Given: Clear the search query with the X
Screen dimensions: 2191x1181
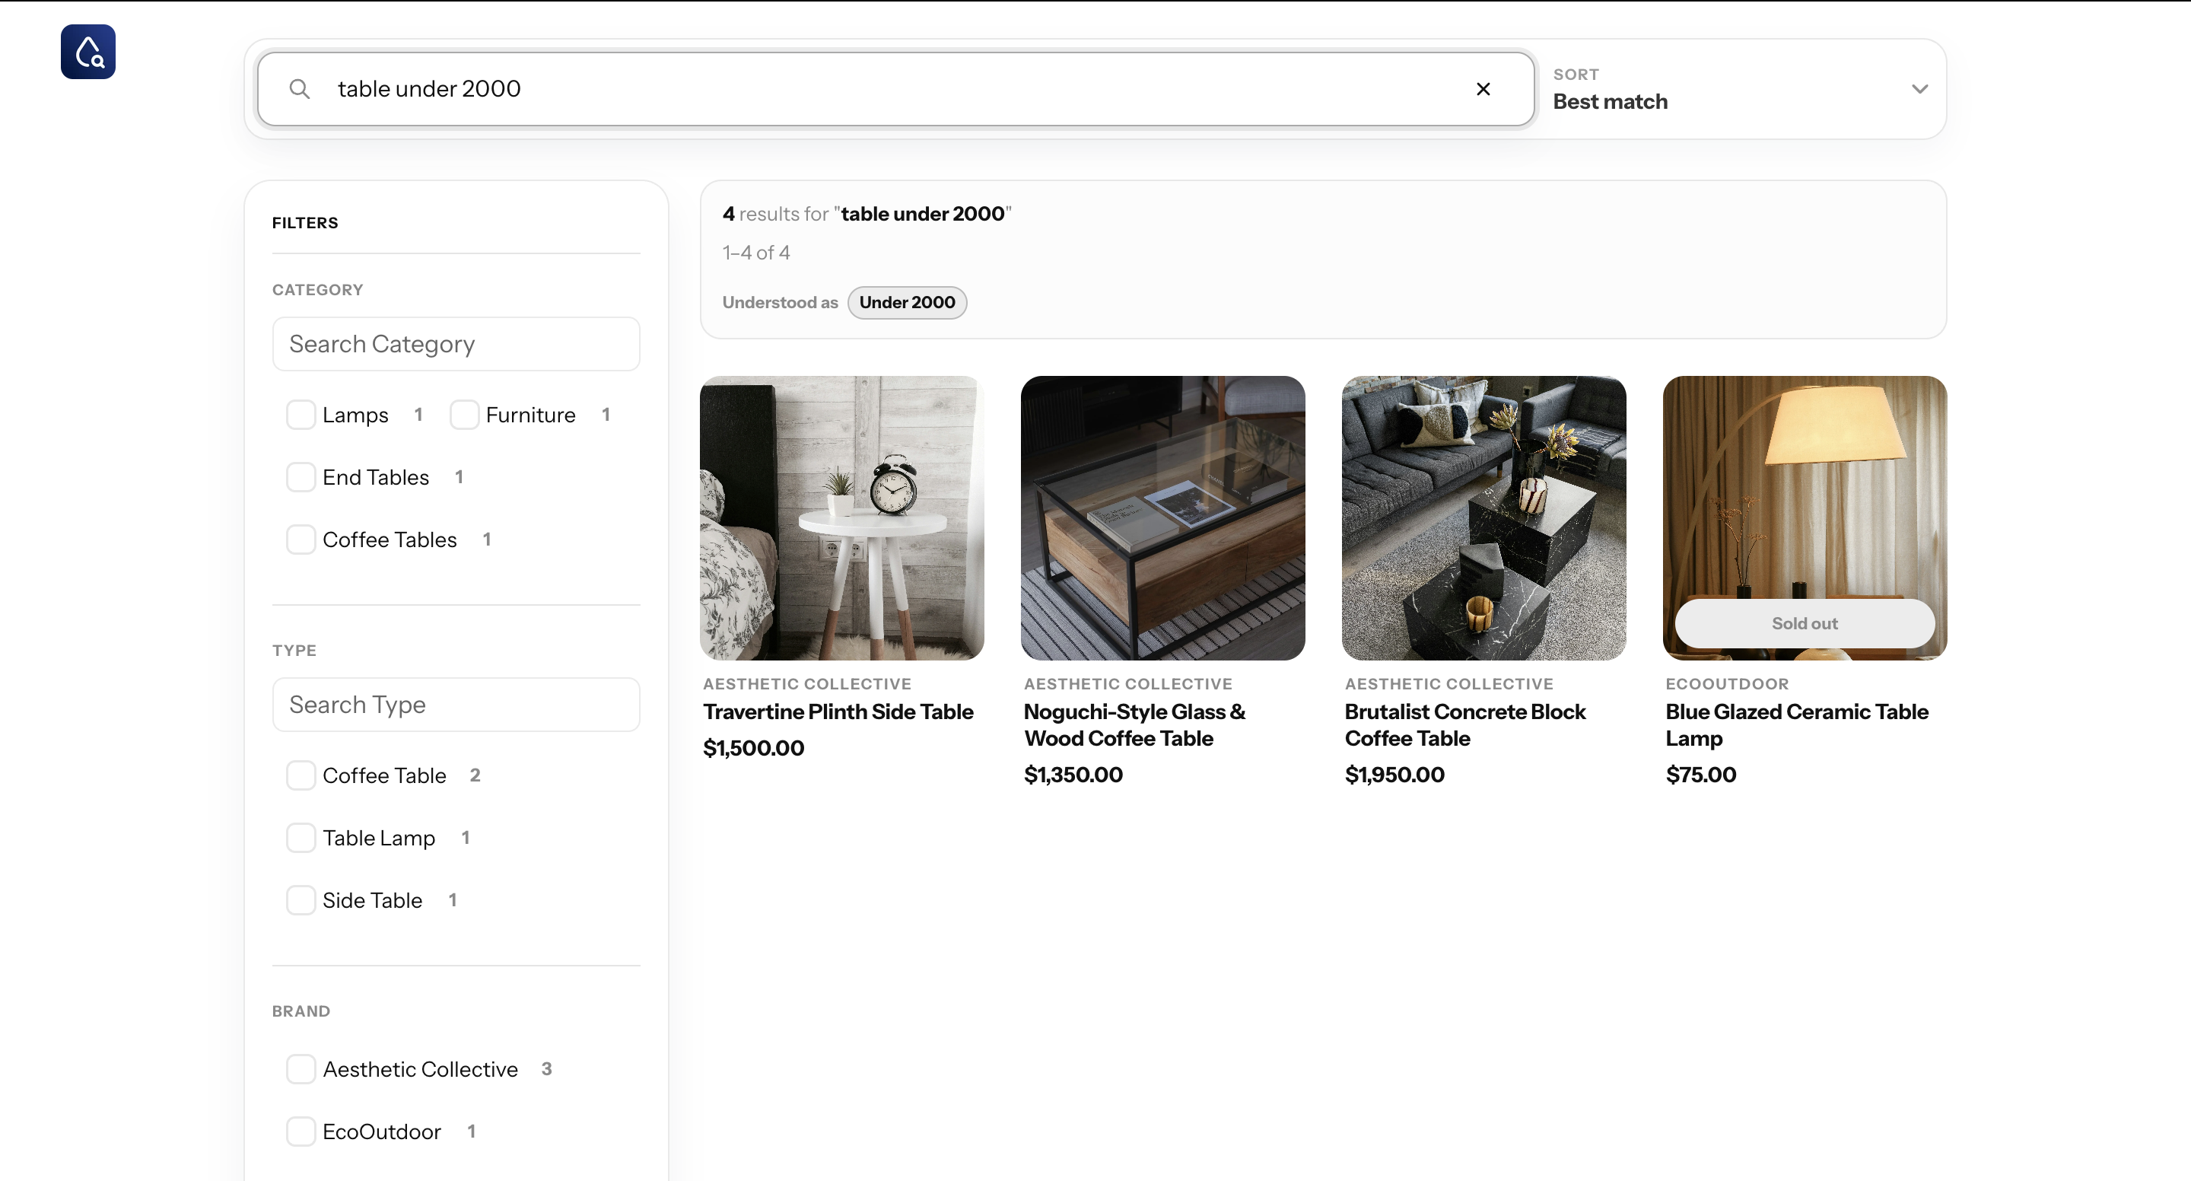Looking at the screenshot, I should point(1483,88).
